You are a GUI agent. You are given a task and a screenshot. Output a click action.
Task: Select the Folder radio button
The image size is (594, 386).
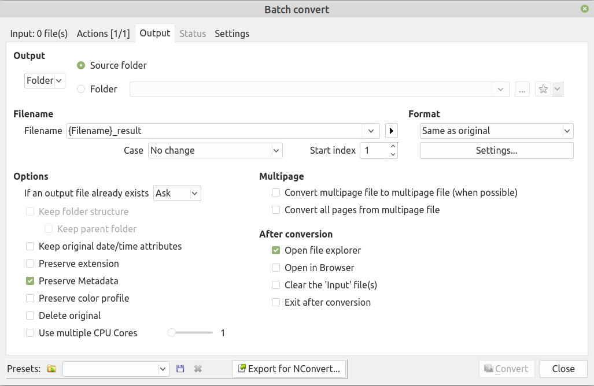[x=81, y=89]
